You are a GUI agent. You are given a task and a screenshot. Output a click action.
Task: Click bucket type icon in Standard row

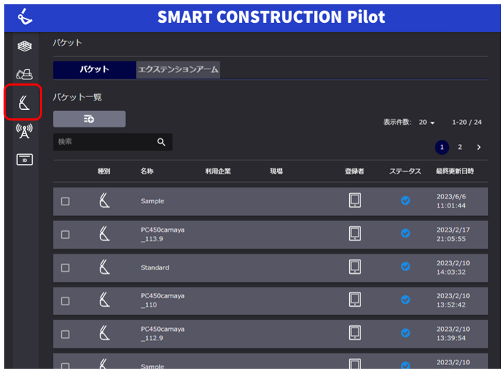[x=104, y=267]
